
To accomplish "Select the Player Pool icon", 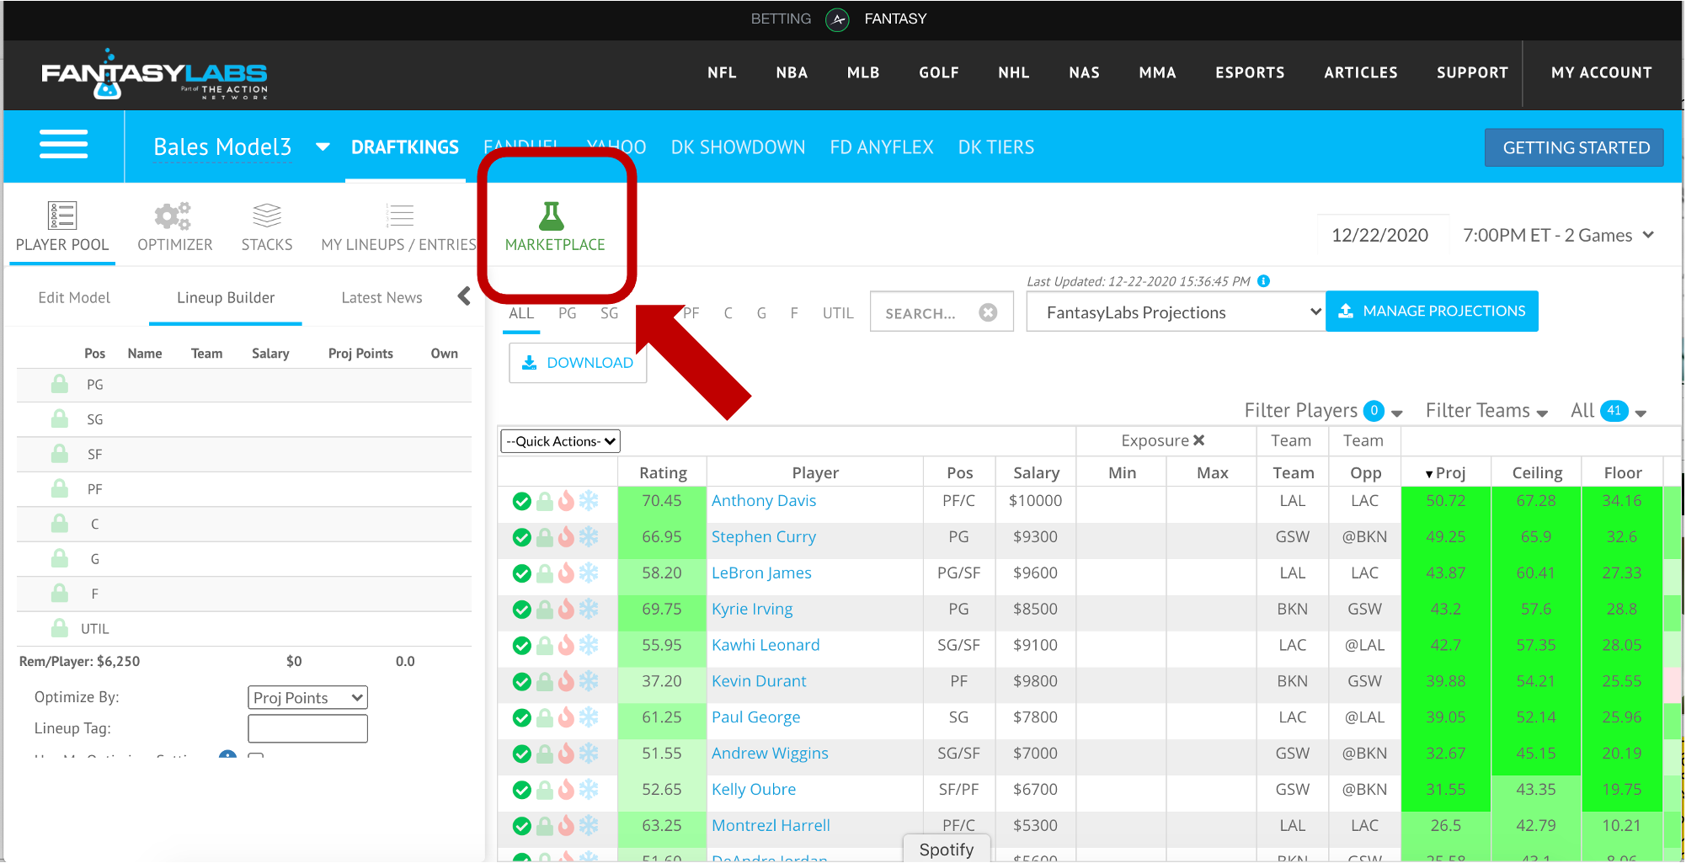I will coord(62,216).
